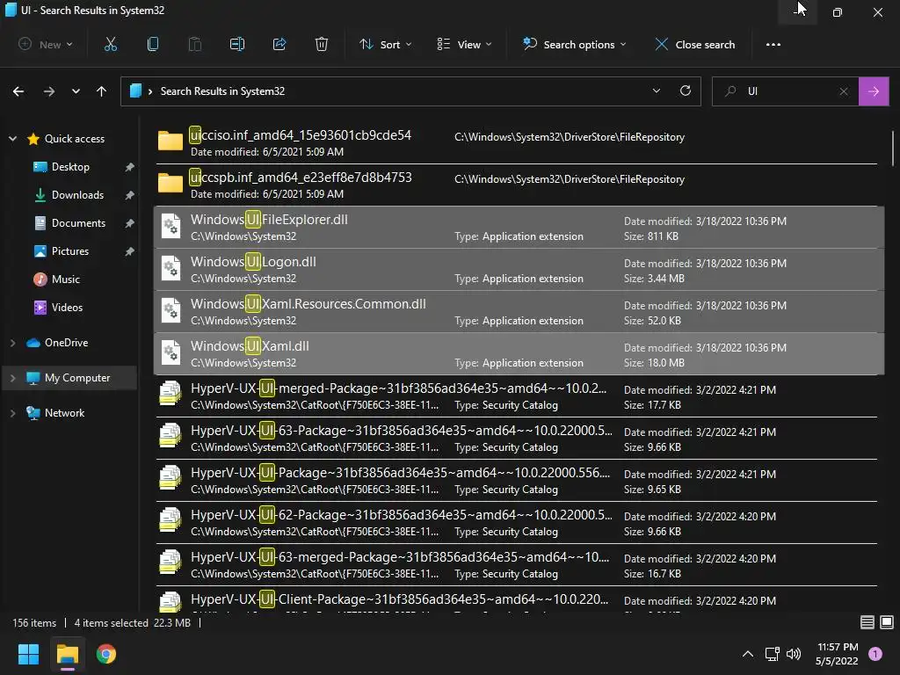
Task: Switch to large thumbnails view icon
Action: pyautogui.click(x=887, y=622)
